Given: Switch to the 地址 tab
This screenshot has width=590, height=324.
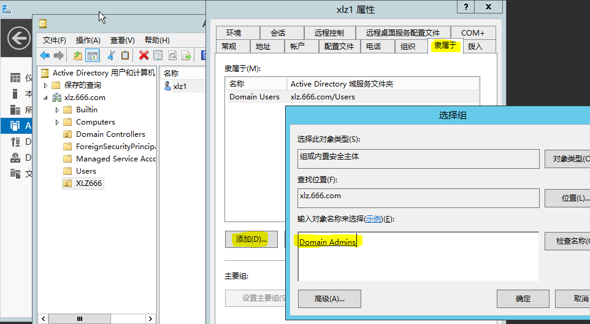Looking at the screenshot, I should (267, 46).
